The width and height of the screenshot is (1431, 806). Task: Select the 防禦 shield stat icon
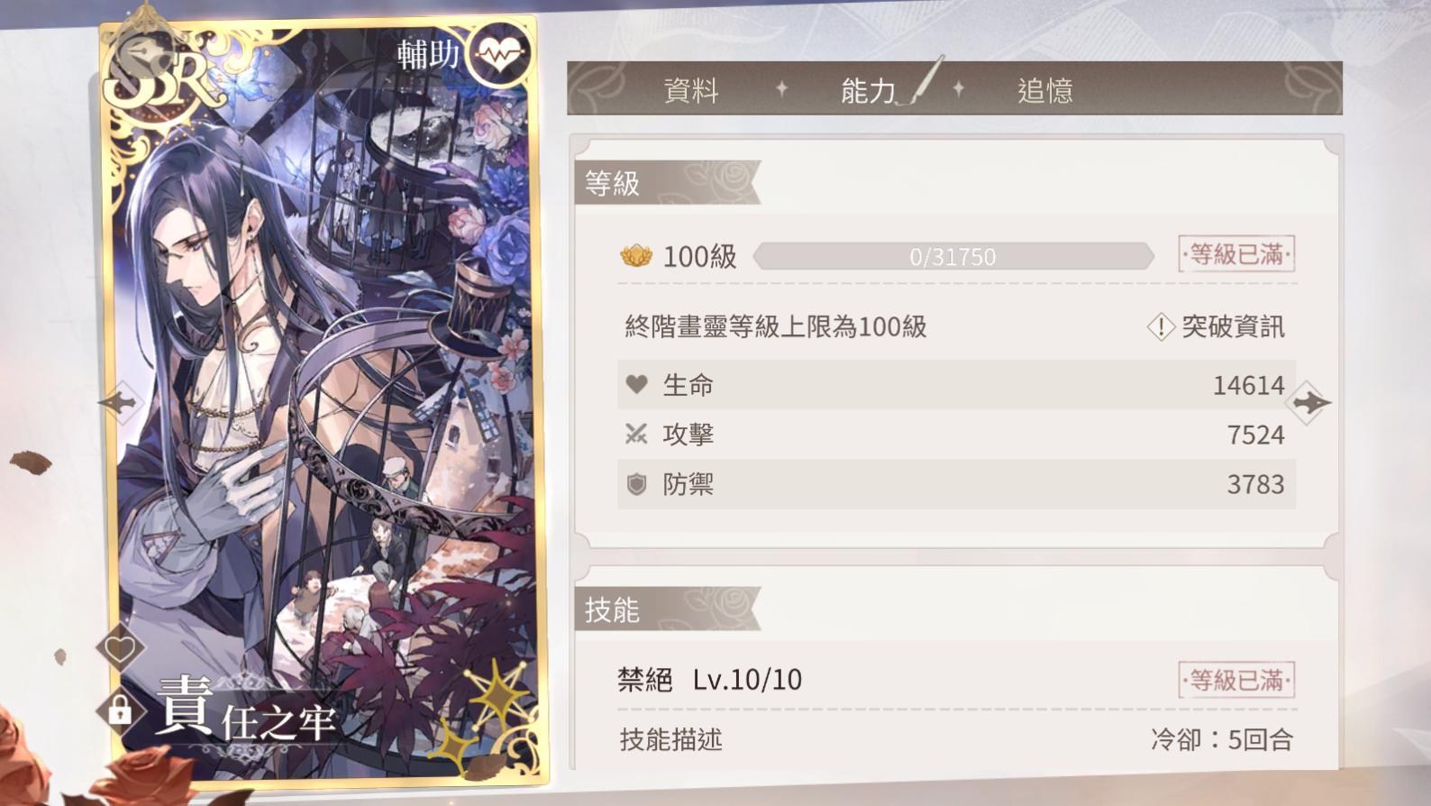tap(636, 484)
